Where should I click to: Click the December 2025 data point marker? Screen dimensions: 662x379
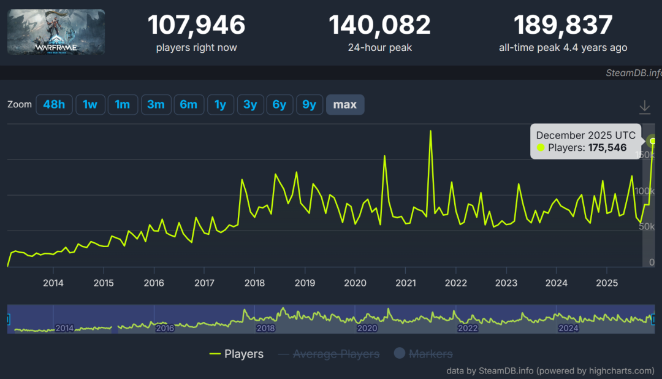click(653, 141)
